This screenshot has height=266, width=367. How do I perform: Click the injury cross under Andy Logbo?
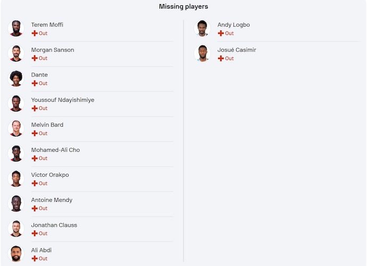[221, 33]
